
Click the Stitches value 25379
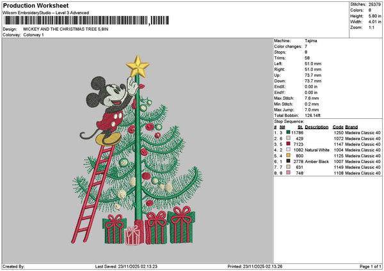pos(374,4)
